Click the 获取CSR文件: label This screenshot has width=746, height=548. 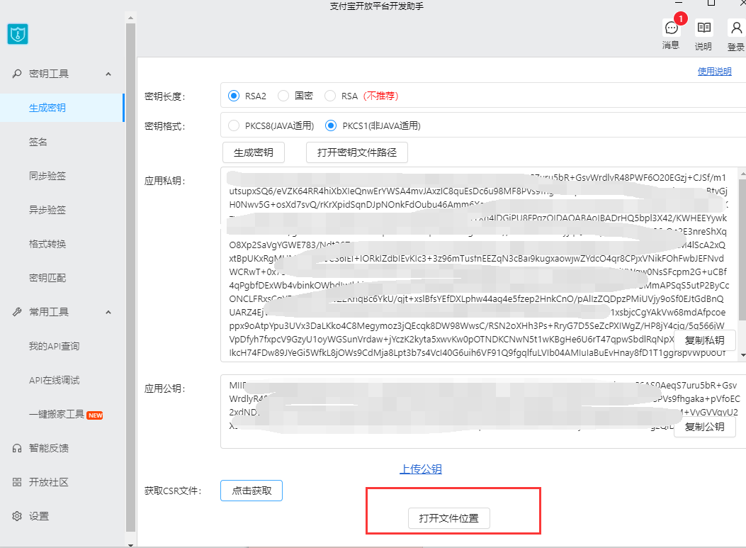pyautogui.click(x=173, y=491)
